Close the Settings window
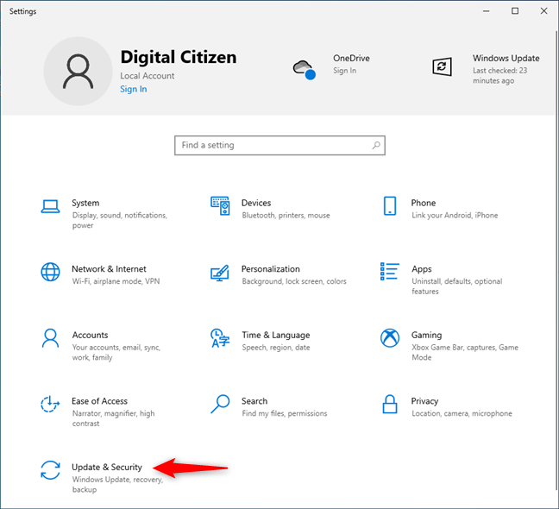 [543, 11]
